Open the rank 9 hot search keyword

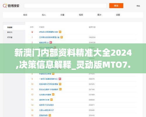(x=48, y=79)
